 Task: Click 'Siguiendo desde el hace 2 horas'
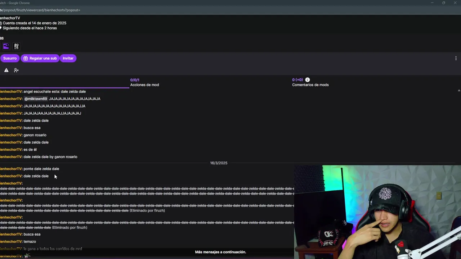point(30,28)
